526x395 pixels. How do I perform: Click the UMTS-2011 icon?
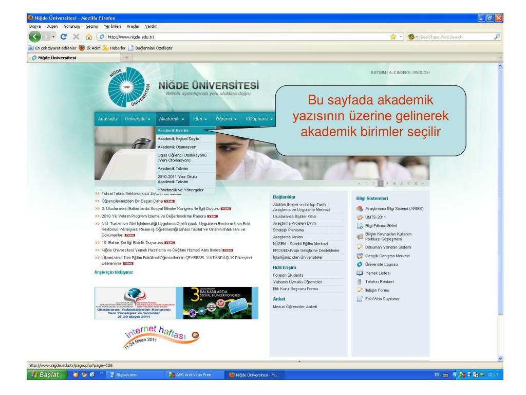point(360,218)
